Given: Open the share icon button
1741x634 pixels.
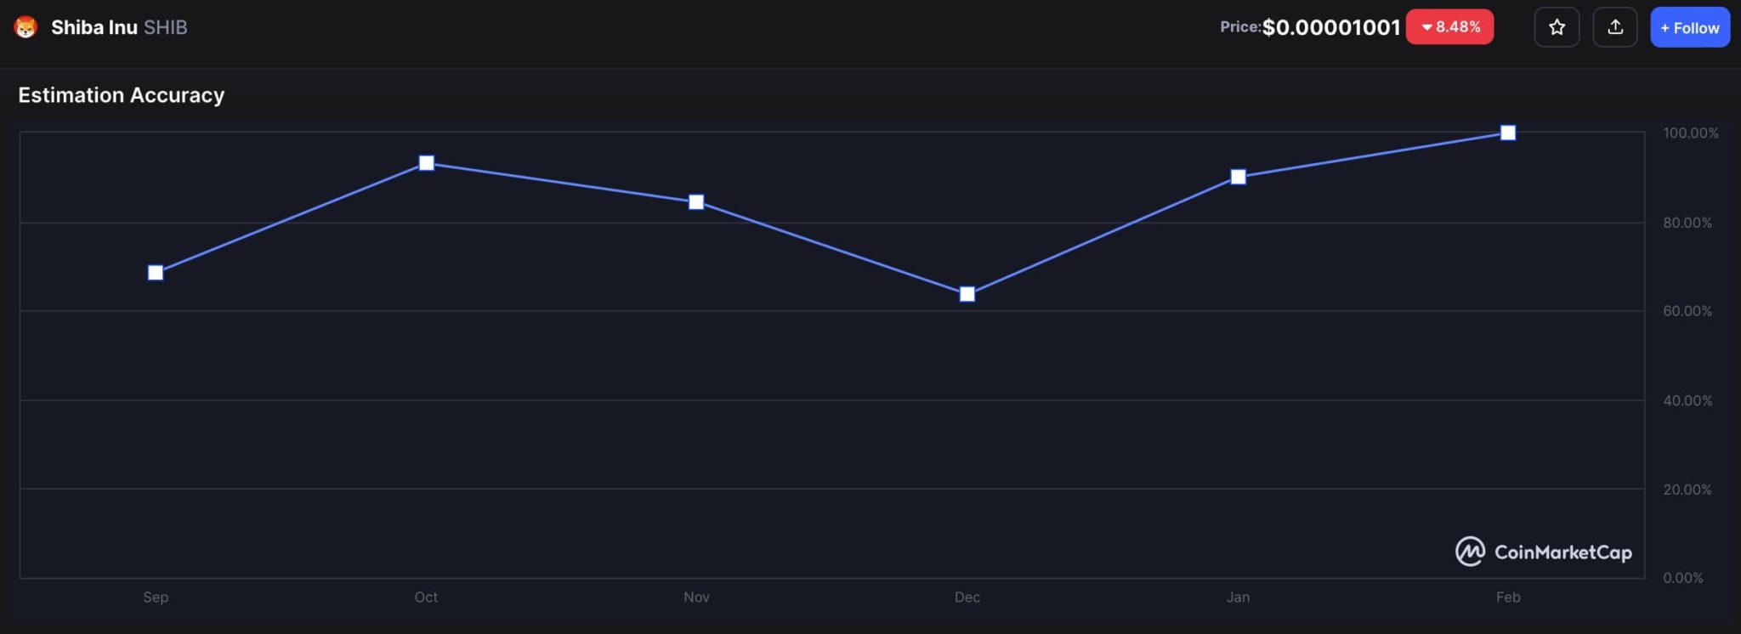Looking at the screenshot, I should pos(1615,27).
